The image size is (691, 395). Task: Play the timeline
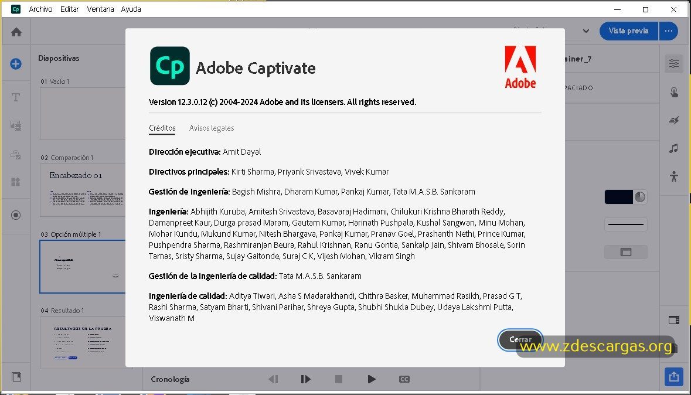coord(372,379)
